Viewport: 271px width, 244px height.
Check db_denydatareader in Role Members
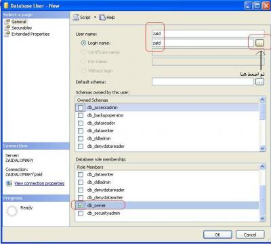[x=81, y=190]
